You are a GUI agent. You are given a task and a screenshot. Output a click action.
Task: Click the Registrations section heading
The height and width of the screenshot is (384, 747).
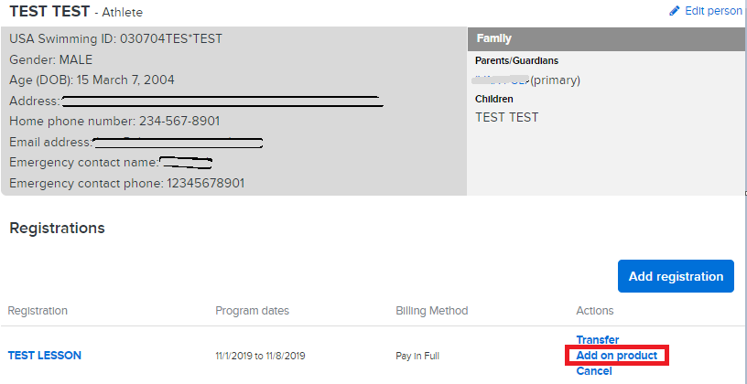57,228
